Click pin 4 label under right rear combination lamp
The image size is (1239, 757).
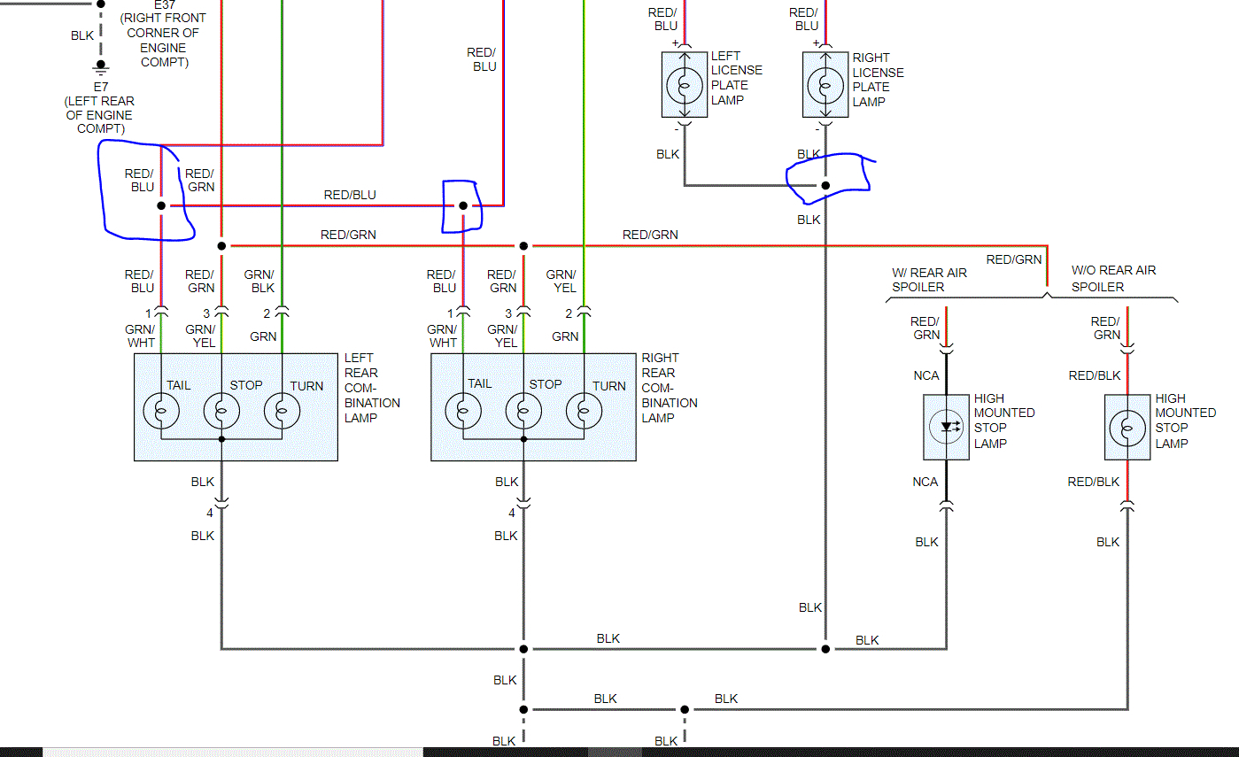click(512, 513)
